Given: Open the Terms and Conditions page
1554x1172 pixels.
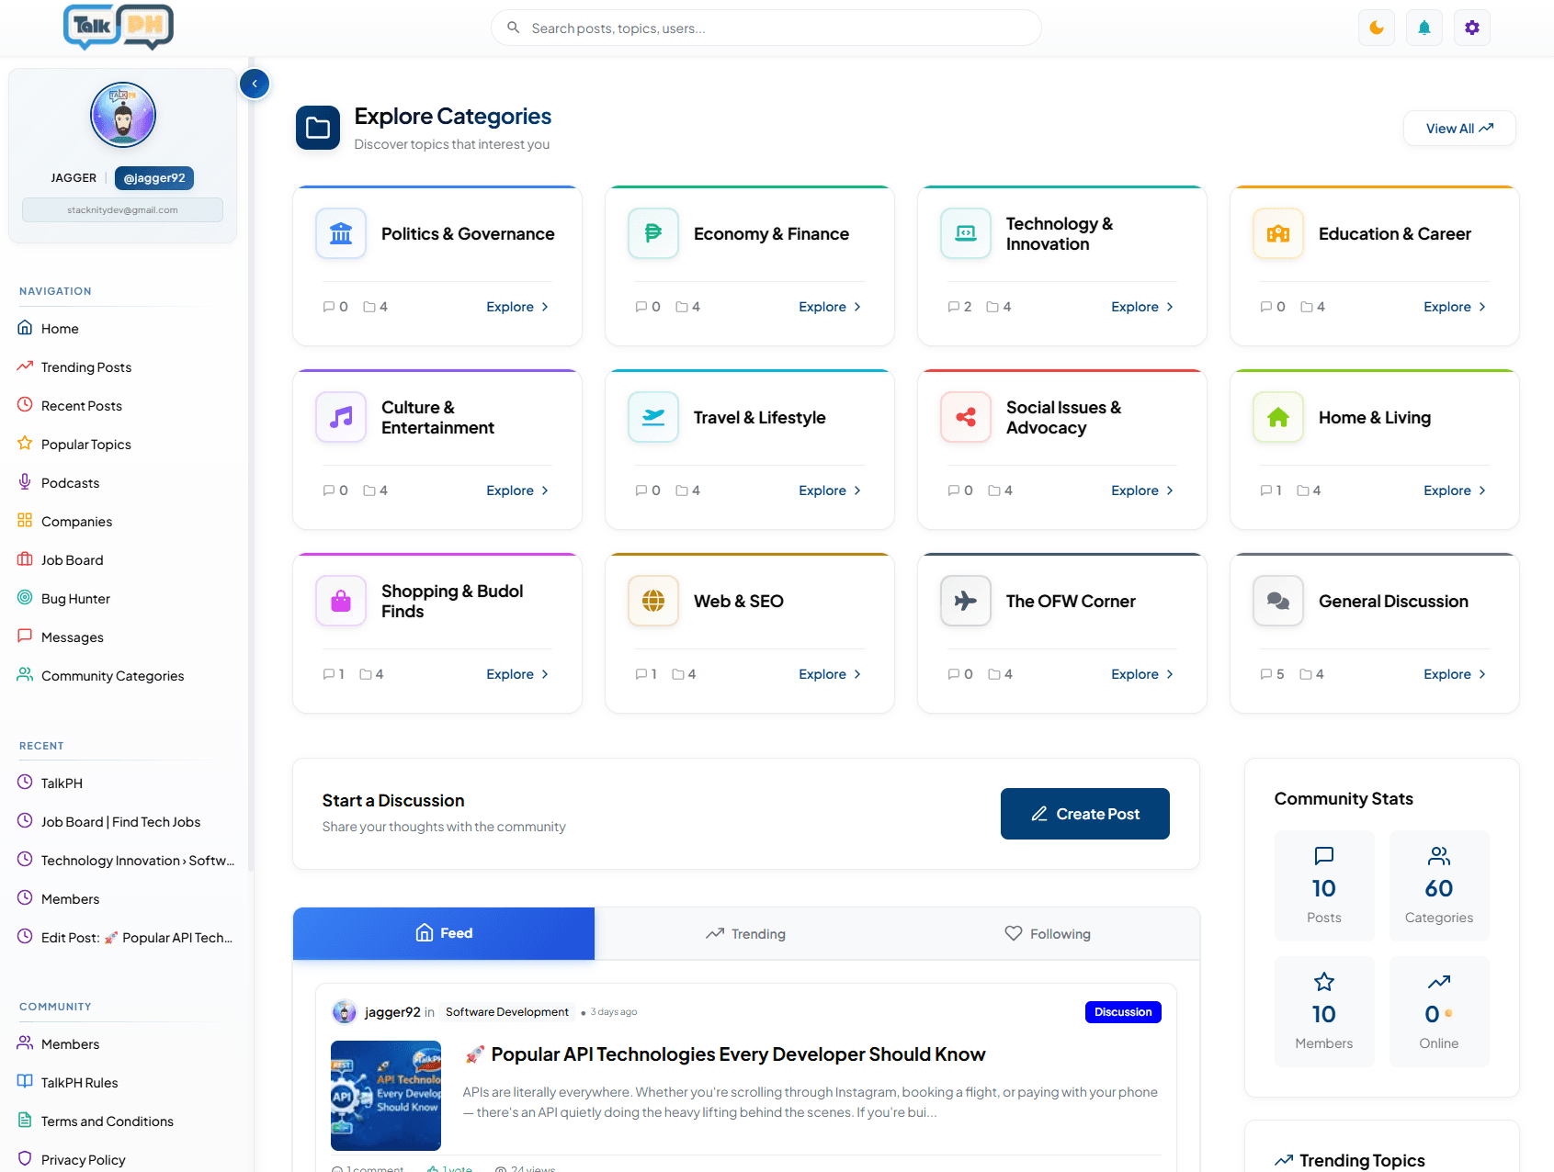Looking at the screenshot, I should click(107, 1121).
